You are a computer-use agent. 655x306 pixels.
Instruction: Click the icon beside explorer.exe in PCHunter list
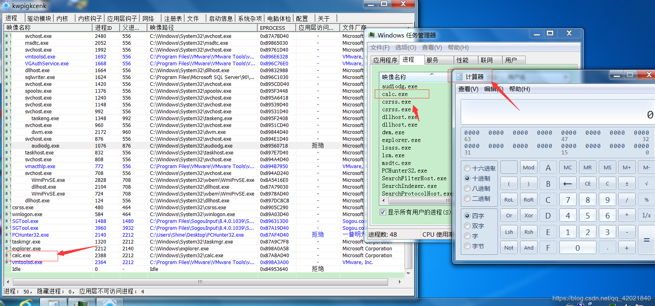click(x=8, y=249)
